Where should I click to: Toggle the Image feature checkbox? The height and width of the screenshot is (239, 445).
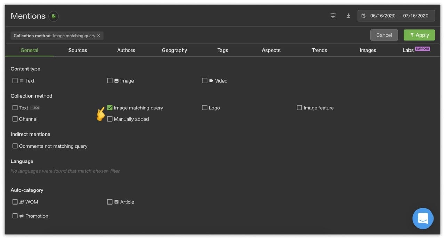tap(299, 108)
